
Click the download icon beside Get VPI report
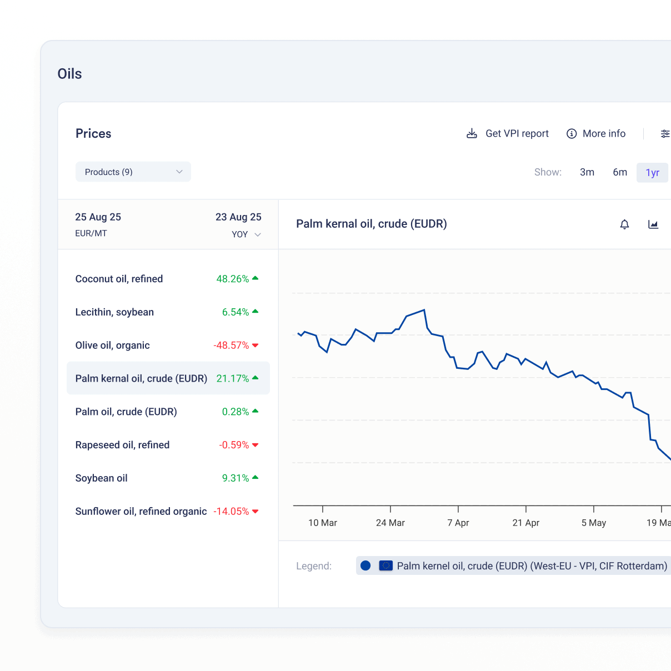[x=472, y=134]
